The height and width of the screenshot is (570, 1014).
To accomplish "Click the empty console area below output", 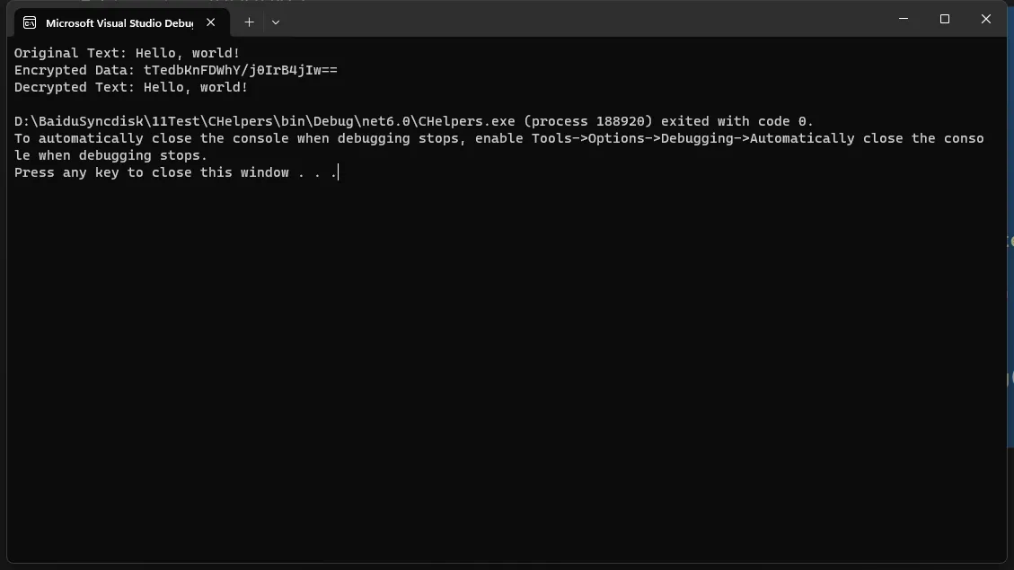I will point(507,368).
